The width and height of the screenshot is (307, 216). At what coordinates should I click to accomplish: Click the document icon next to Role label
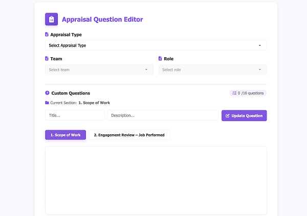tap(160, 58)
